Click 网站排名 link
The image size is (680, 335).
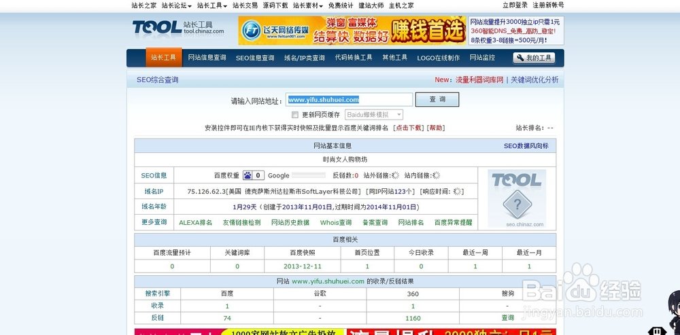tap(411, 222)
